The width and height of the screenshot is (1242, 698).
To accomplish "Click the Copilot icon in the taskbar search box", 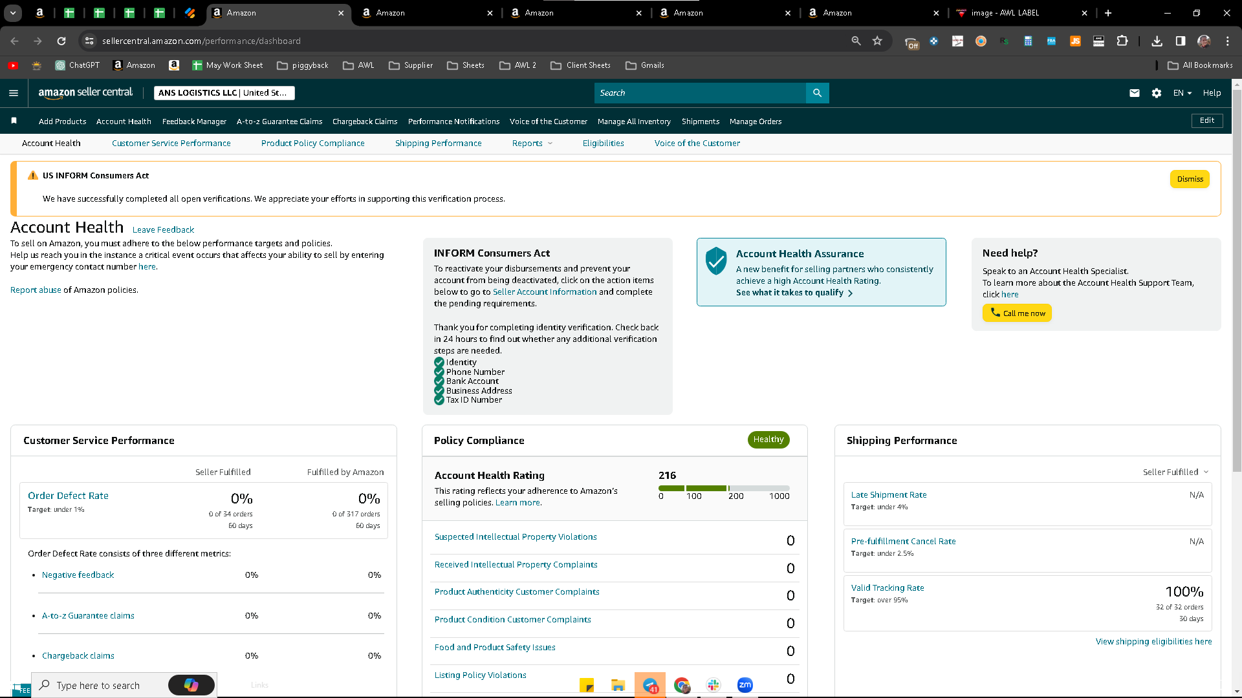I will tap(191, 685).
